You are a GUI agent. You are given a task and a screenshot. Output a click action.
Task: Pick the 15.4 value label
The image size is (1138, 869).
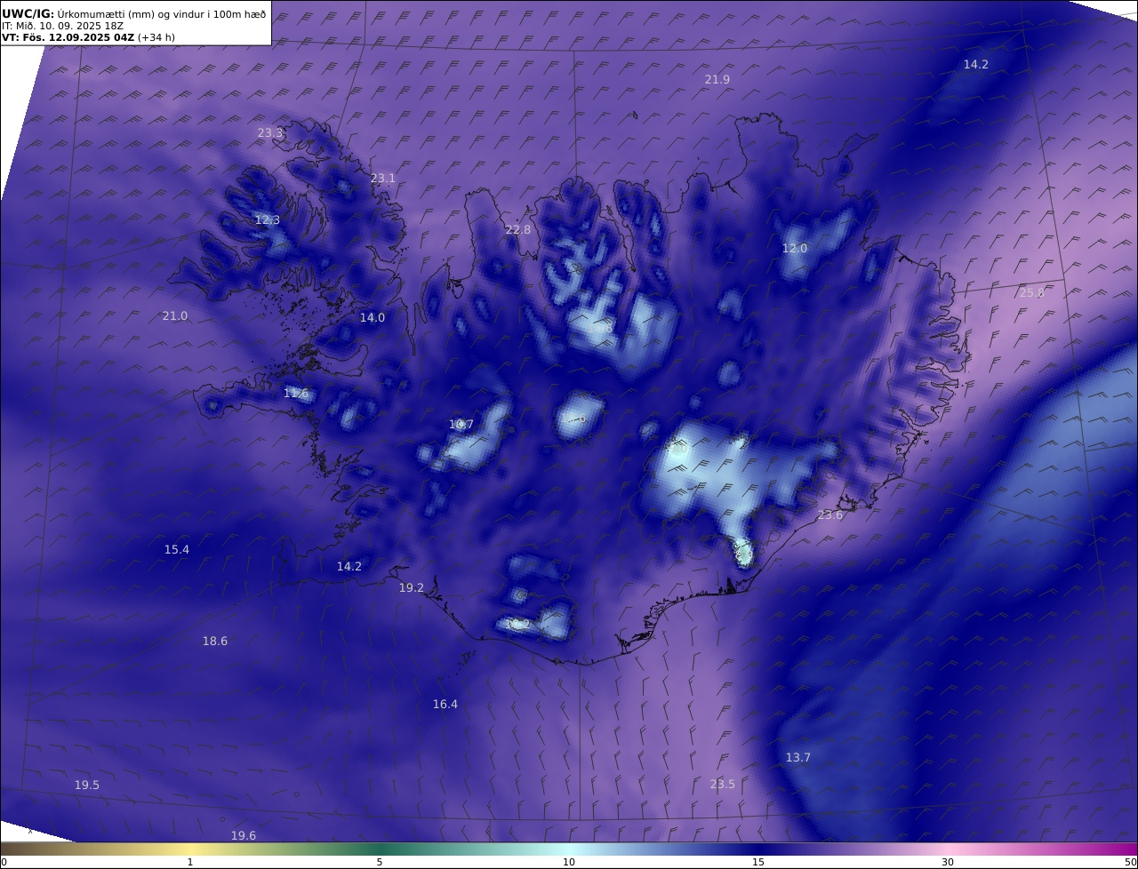[x=177, y=550]
